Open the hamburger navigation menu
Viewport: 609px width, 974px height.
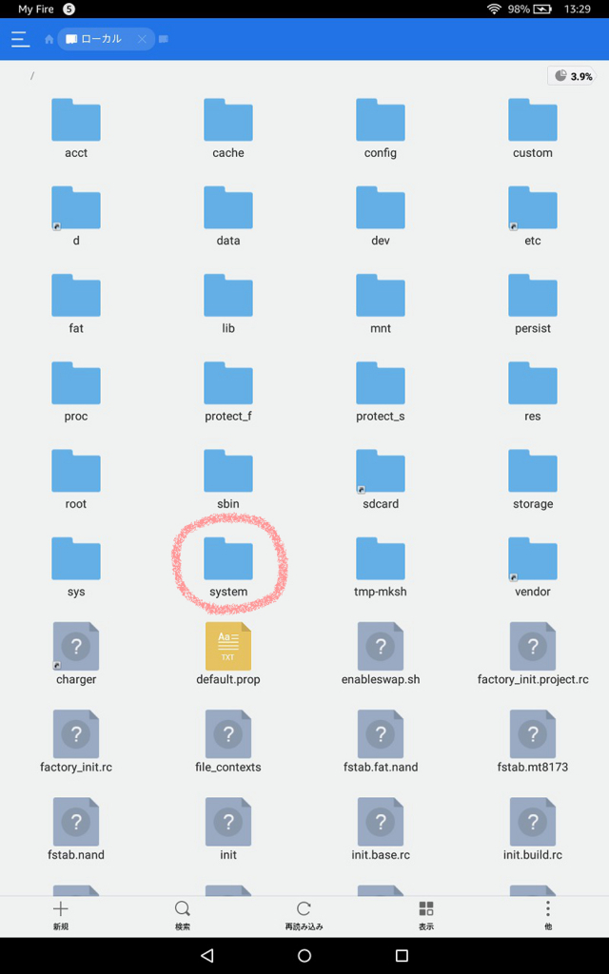20,39
